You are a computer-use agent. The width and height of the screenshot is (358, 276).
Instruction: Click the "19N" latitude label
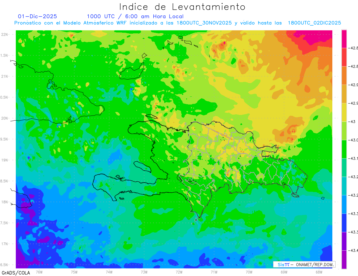(4, 160)
